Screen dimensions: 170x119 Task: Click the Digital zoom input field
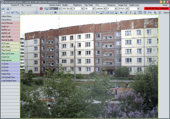coord(133,9)
